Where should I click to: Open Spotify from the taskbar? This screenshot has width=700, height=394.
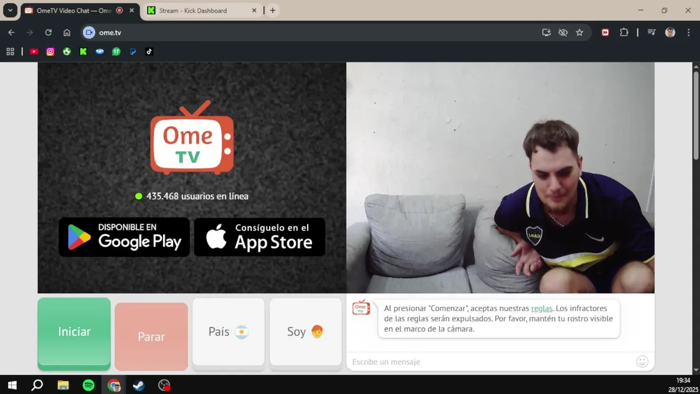(88, 385)
